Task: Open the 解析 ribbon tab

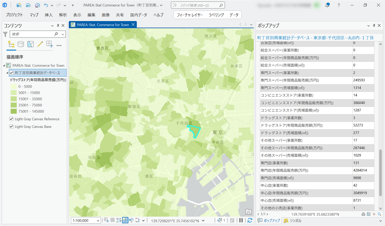Action: point(63,15)
